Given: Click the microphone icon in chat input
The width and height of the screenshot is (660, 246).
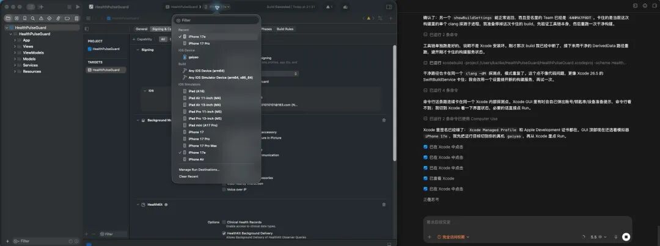Looking at the screenshot, I should pos(616,237).
